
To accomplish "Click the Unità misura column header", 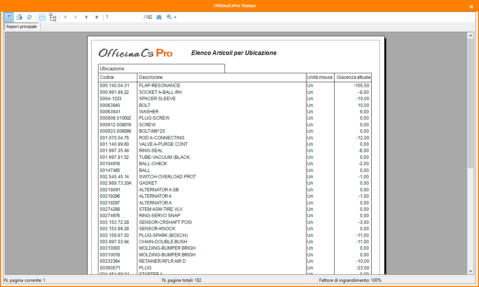I will point(320,77).
